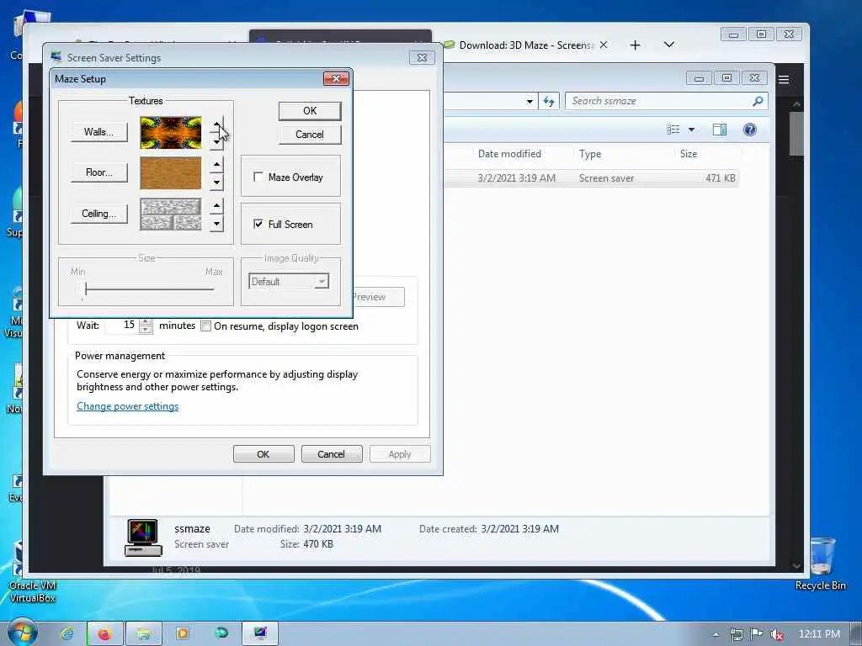Open the browser hamburger menu
Image resolution: width=862 pixels, height=646 pixels.
pos(784,80)
